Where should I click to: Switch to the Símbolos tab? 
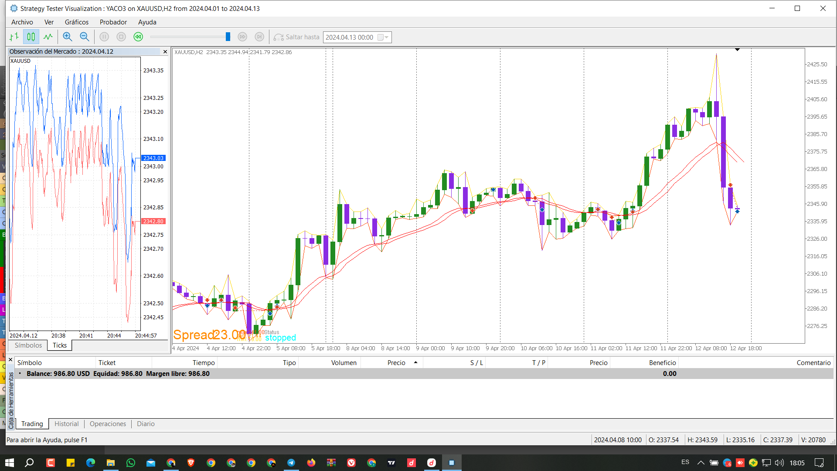(x=28, y=345)
